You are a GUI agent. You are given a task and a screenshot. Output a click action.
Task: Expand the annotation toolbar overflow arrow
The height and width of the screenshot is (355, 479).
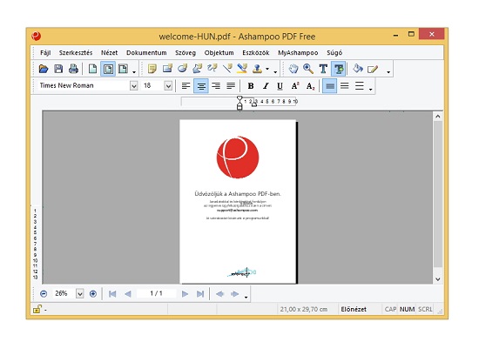click(275, 72)
